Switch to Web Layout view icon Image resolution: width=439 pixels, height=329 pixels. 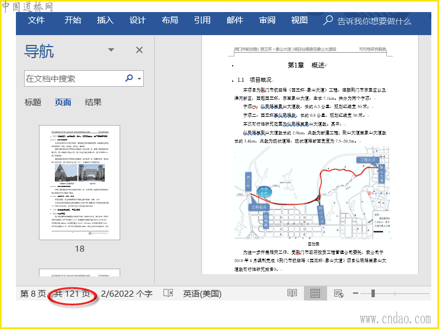tap(339, 293)
